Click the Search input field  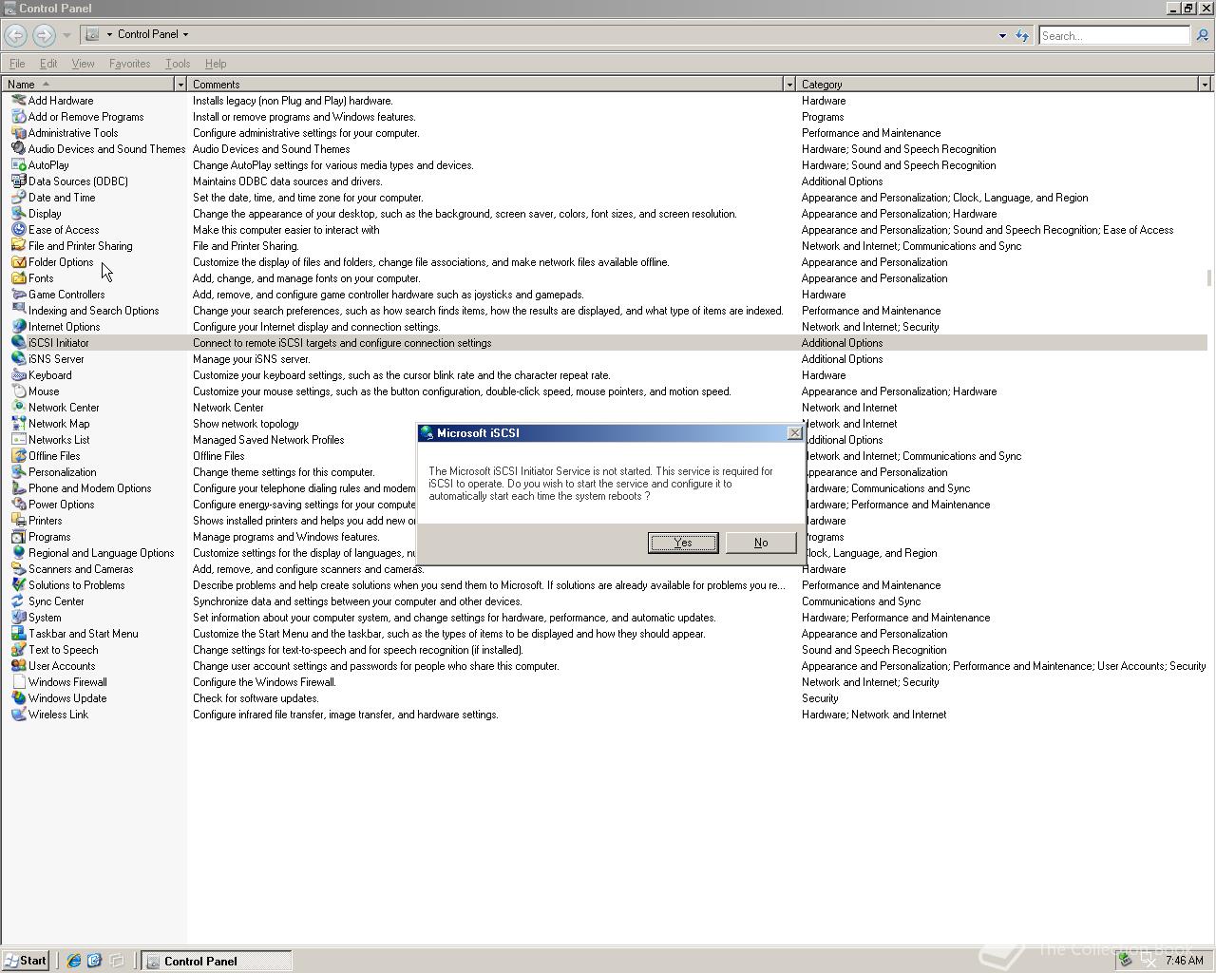point(1113,35)
